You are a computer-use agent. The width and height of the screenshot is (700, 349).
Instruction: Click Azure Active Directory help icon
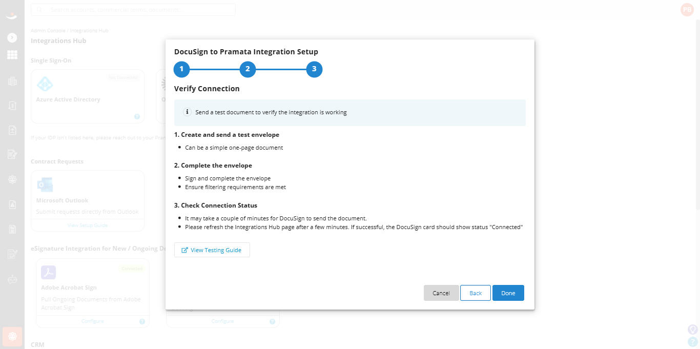[137, 116]
